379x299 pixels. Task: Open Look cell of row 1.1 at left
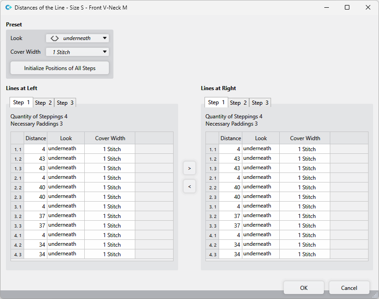click(x=66, y=149)
